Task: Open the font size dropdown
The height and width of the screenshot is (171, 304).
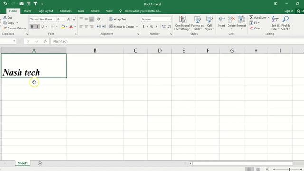Action: coord(64,19)
